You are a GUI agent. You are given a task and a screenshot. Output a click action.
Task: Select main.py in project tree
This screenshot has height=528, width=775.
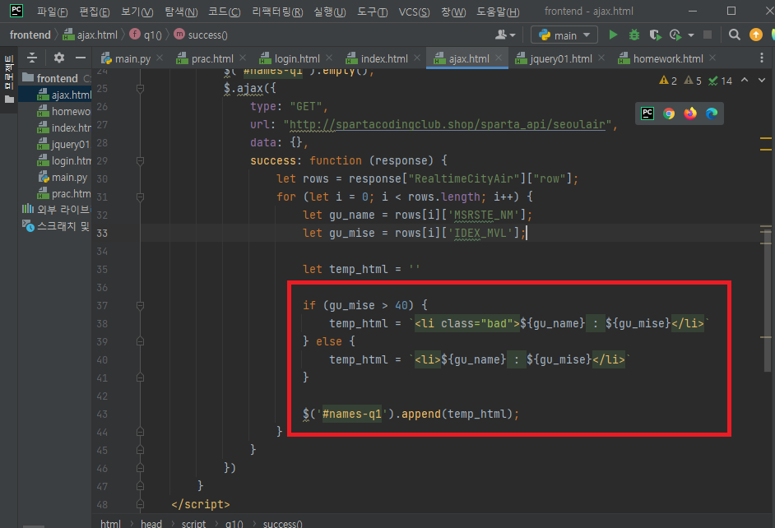[63, 177]
